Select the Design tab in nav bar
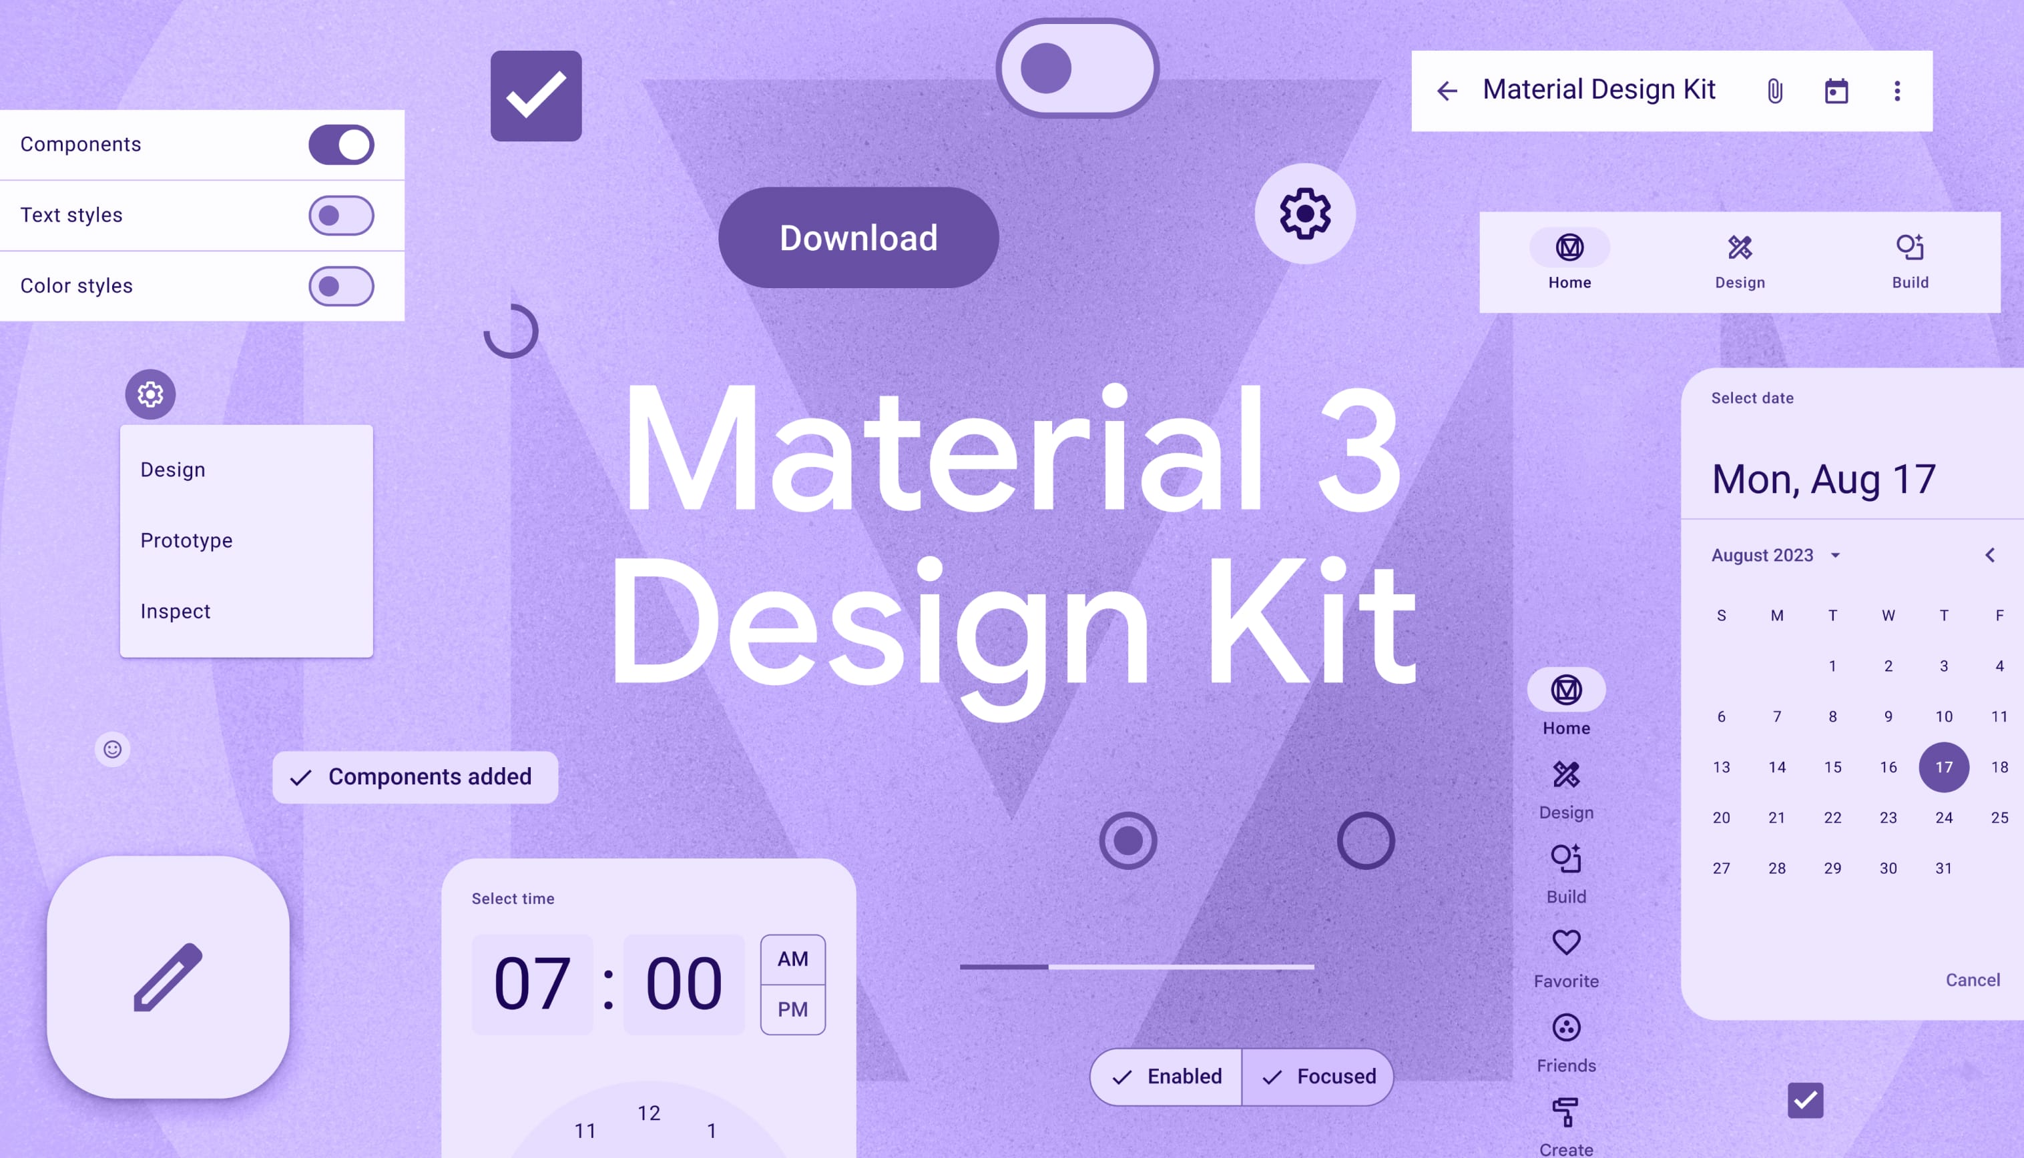 click(x=1739, y=261)
